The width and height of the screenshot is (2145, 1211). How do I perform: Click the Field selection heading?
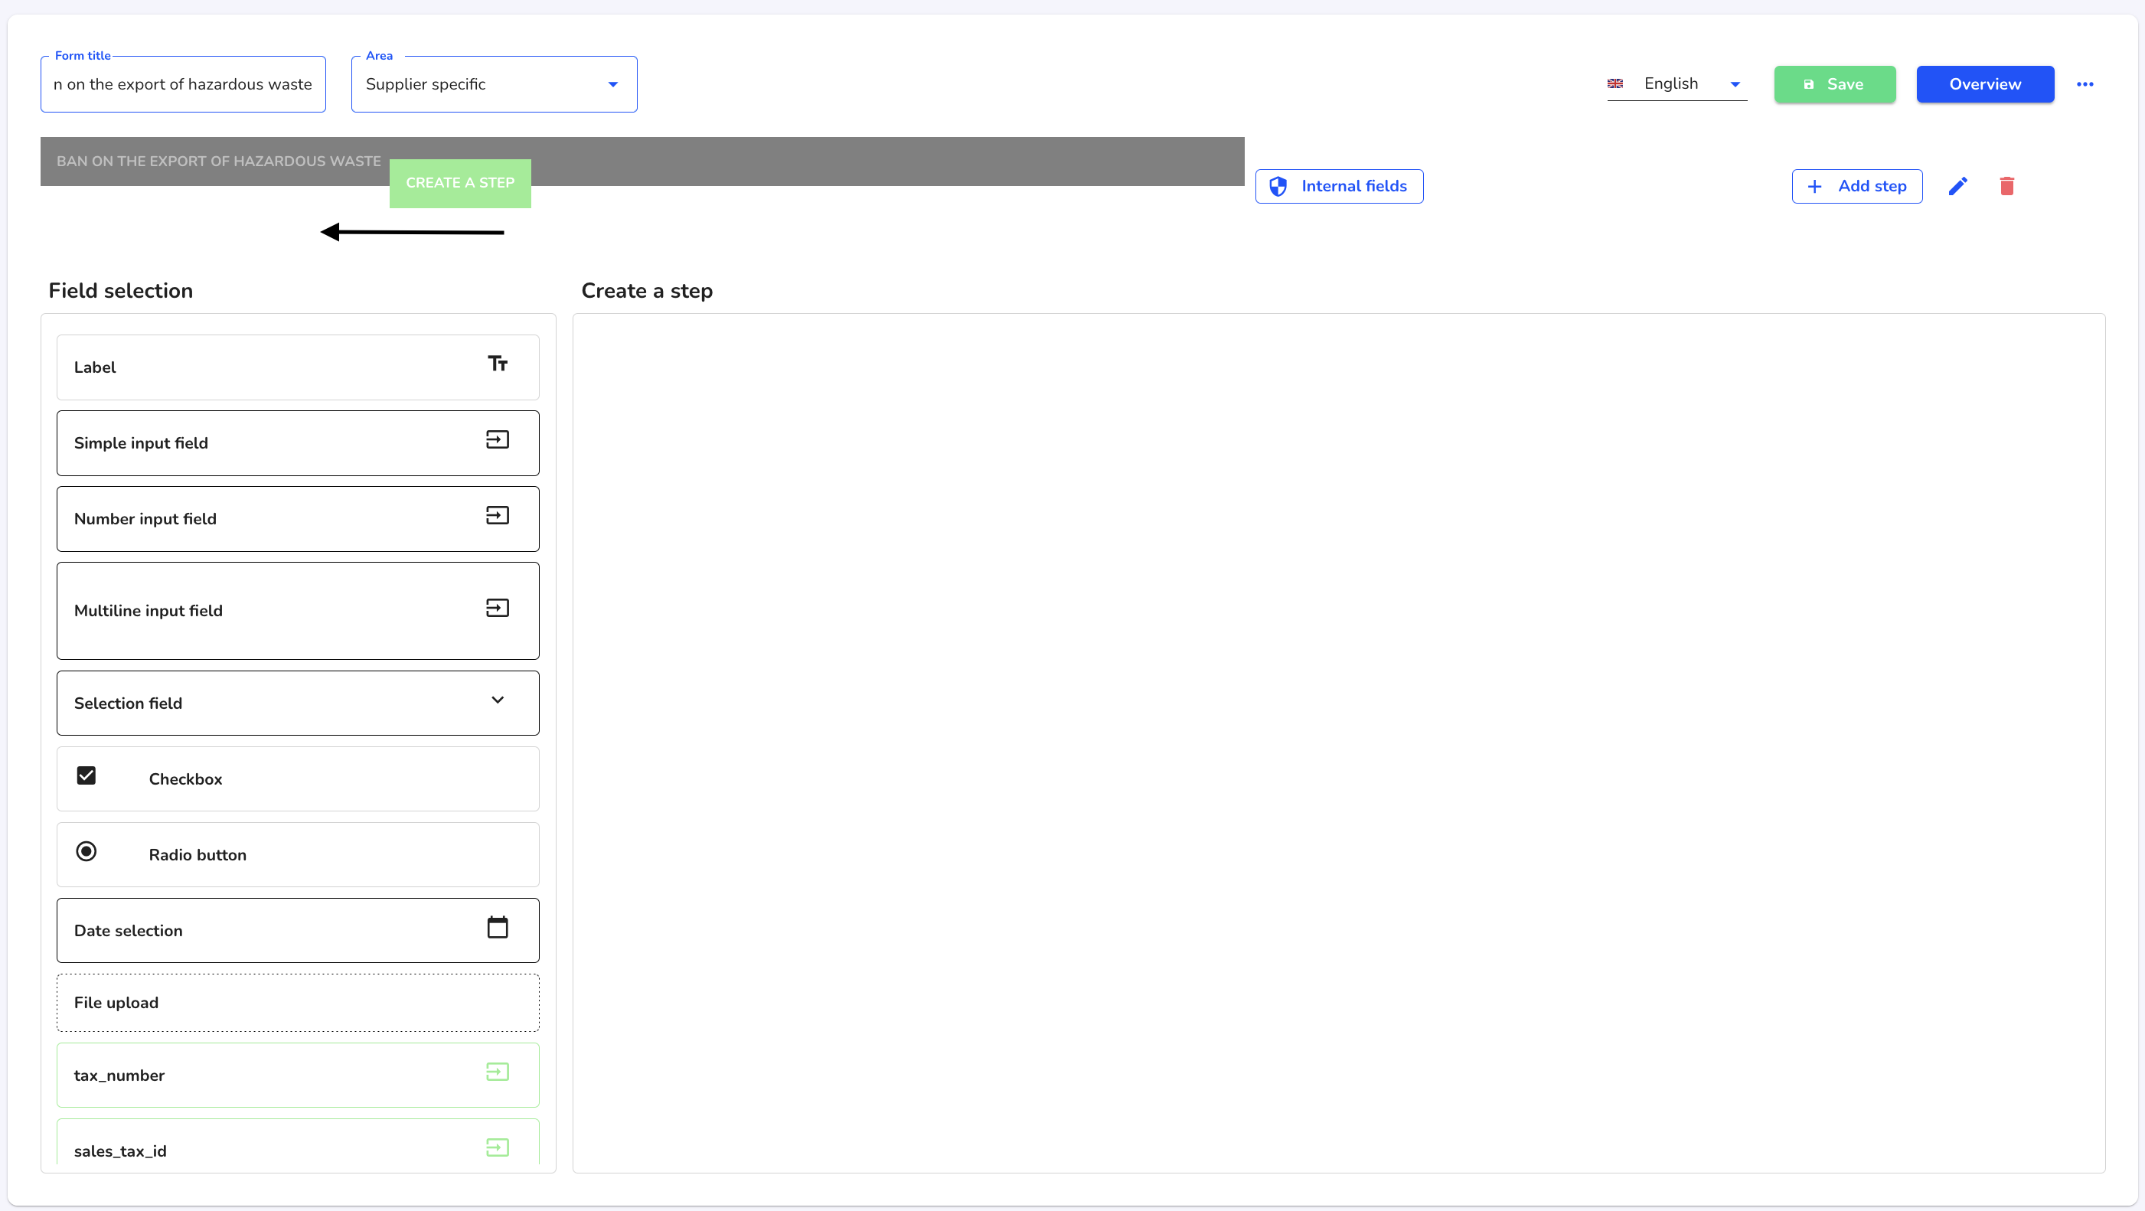tap(121, 291)
